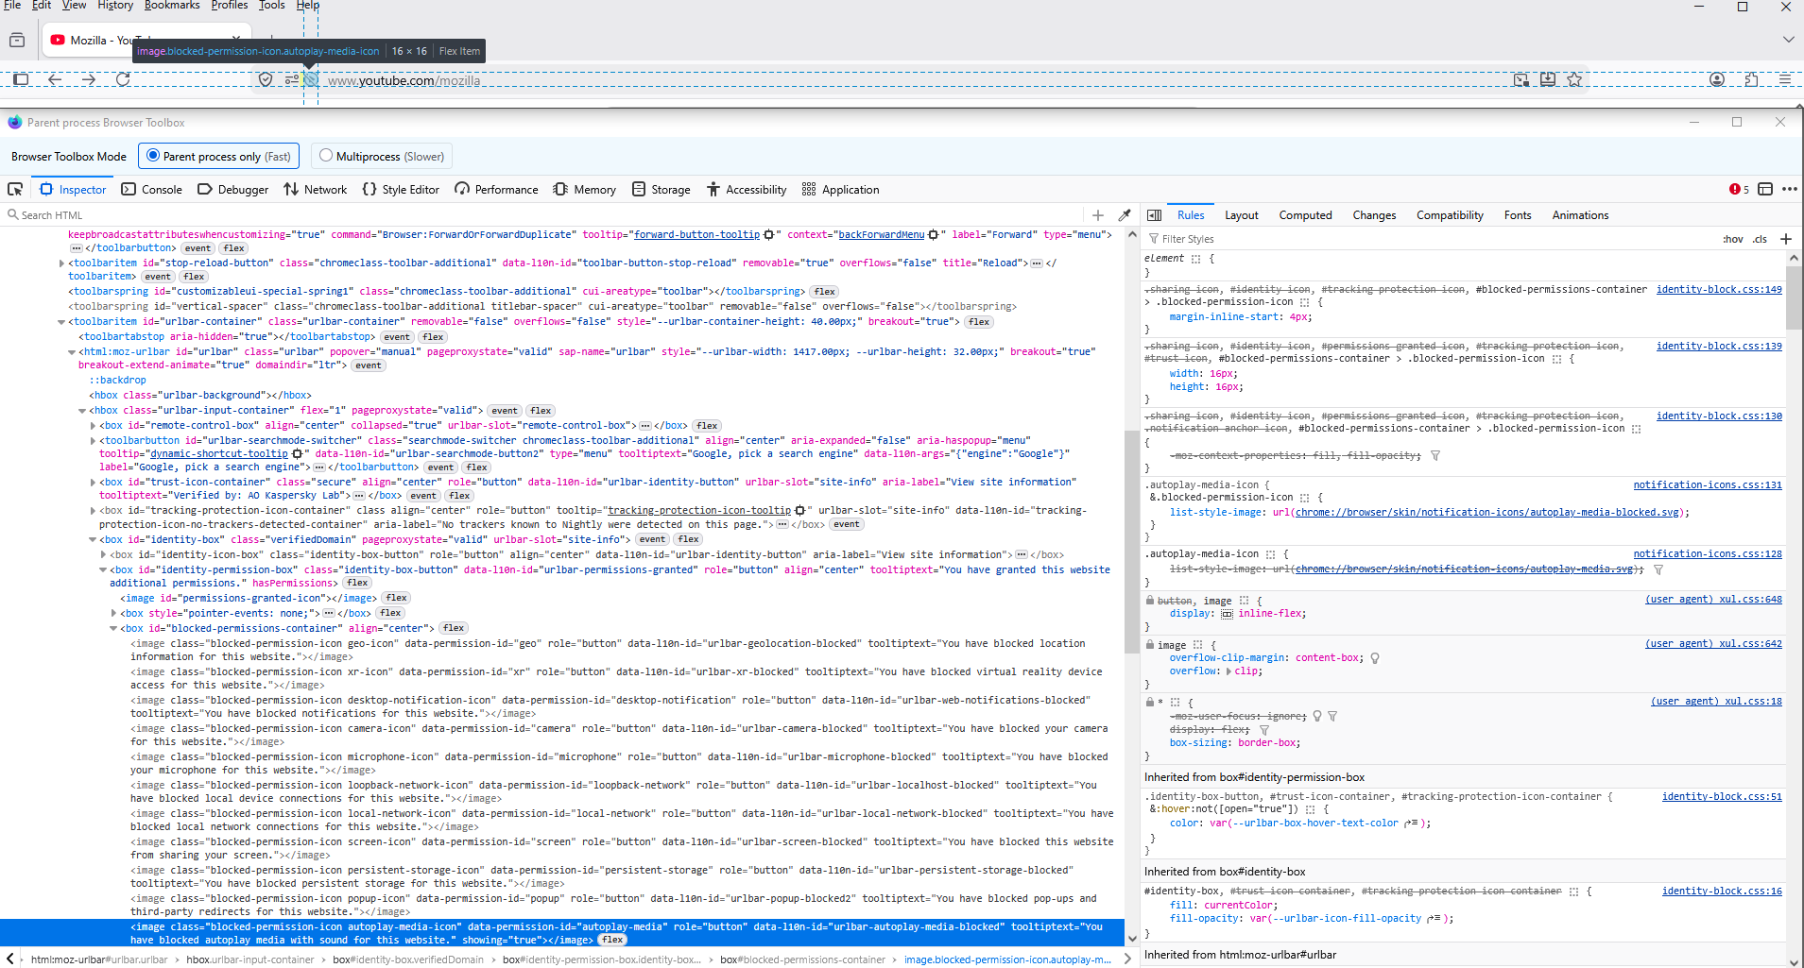
Task: Click the create new node plus icon
Action: click(1097, 215)
